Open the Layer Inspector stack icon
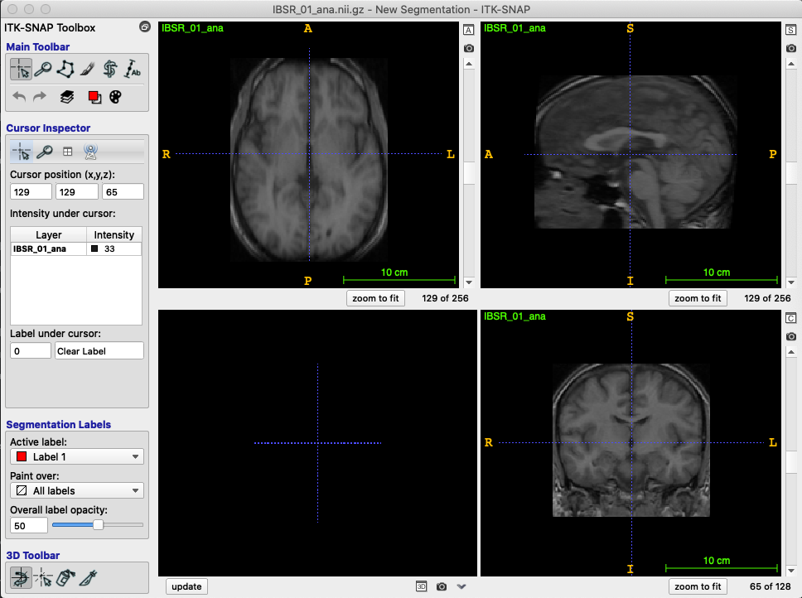 (67, 97)
